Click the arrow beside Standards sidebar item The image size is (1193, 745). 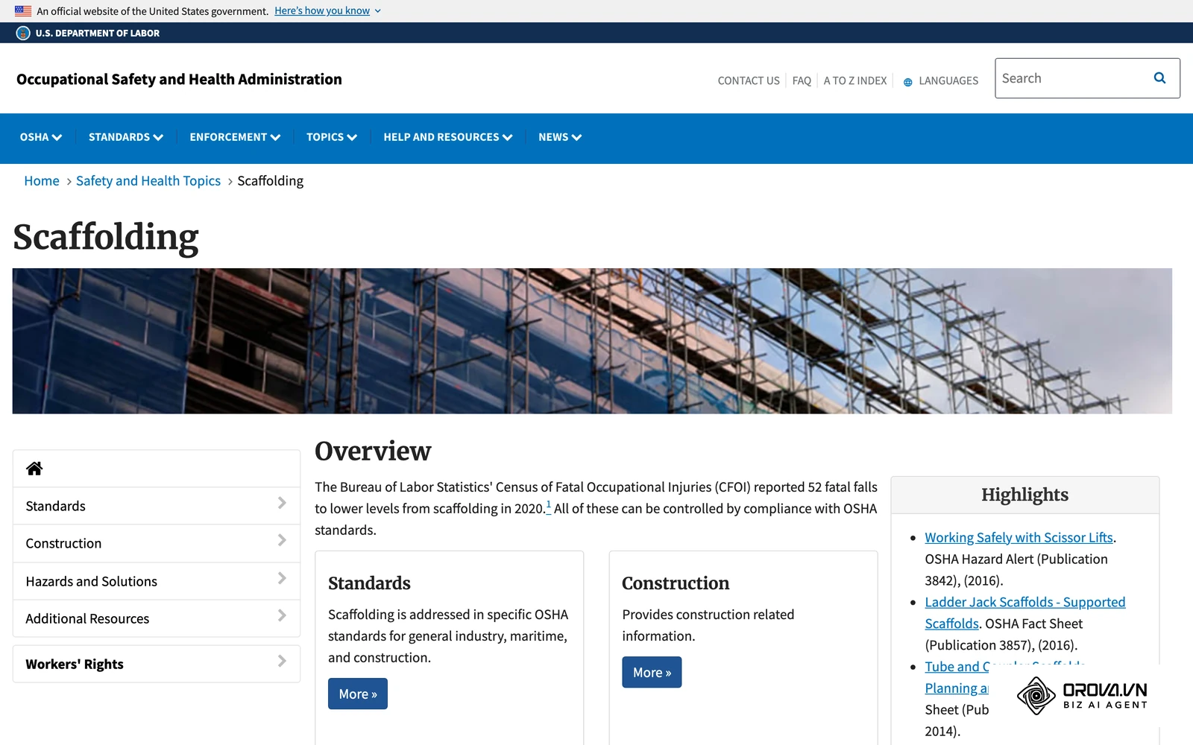click(282, 503)
